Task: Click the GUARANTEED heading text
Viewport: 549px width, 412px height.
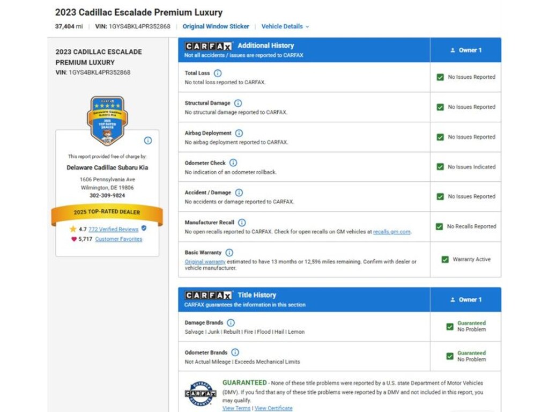Action: point(244,382)
